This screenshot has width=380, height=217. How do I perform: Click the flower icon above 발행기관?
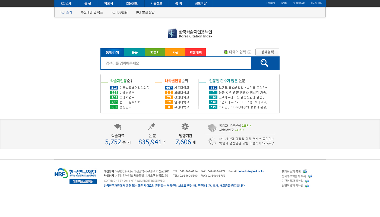coord(185,127)
